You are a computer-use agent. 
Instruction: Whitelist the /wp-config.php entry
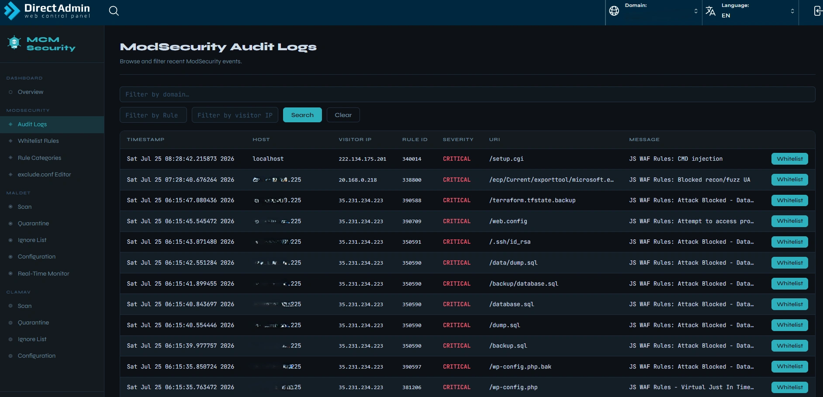790,387
